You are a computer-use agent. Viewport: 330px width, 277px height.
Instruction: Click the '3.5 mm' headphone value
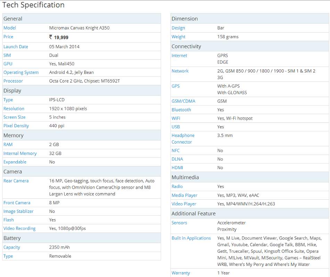point(225,136)
